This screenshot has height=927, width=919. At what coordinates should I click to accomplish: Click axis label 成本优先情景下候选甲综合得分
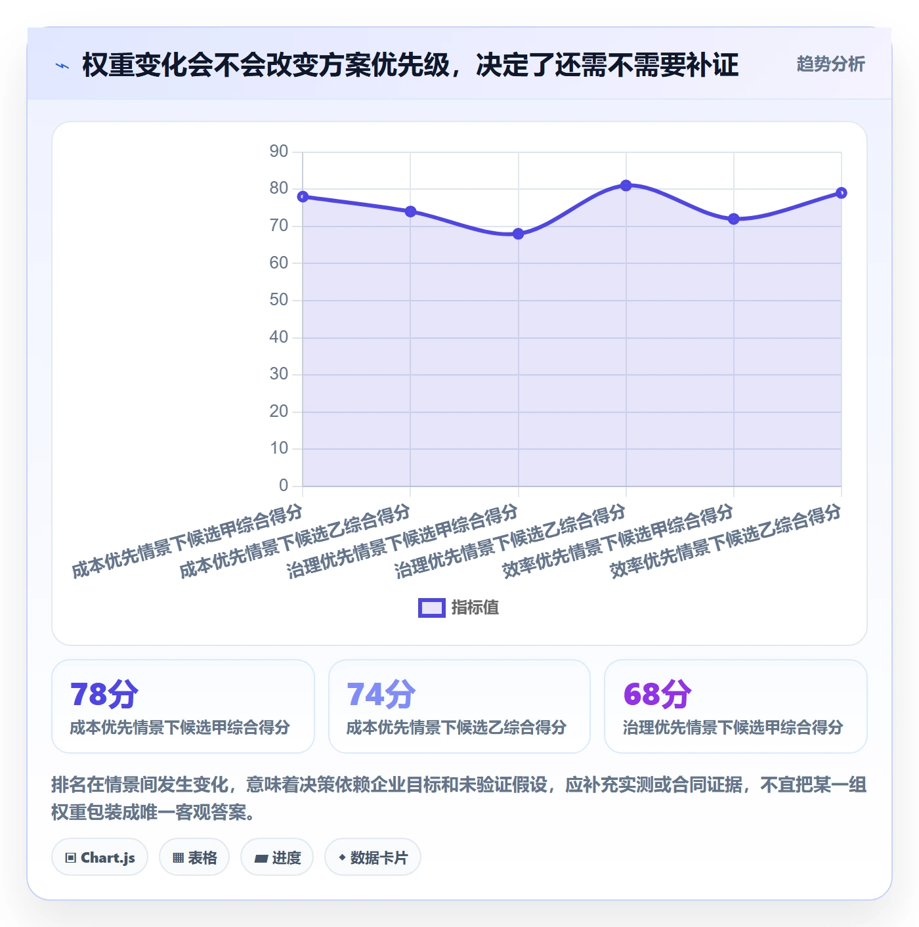click(x=187, y=541)
